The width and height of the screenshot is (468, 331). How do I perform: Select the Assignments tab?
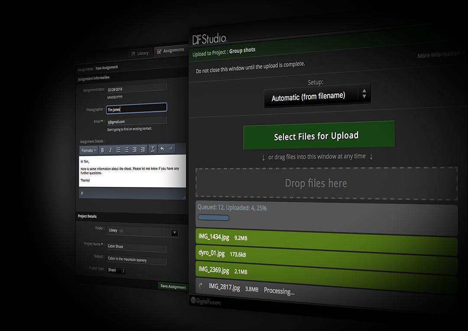point(171,51)
